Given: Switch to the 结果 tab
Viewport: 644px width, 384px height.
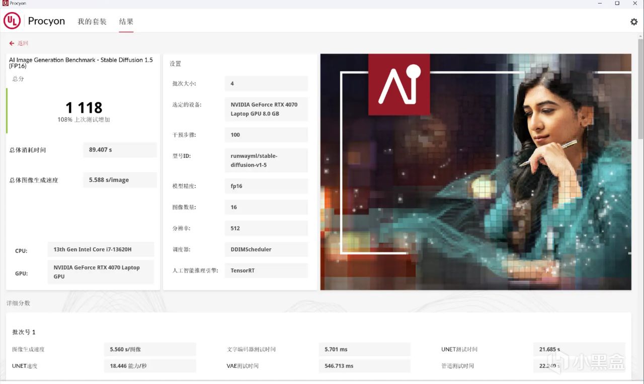Looking at the screenshot, I should click(126, 22).
